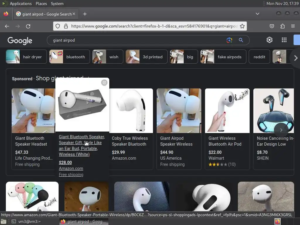
Task: Open the colorful airpods image result
Action: (x=32, y=196)
